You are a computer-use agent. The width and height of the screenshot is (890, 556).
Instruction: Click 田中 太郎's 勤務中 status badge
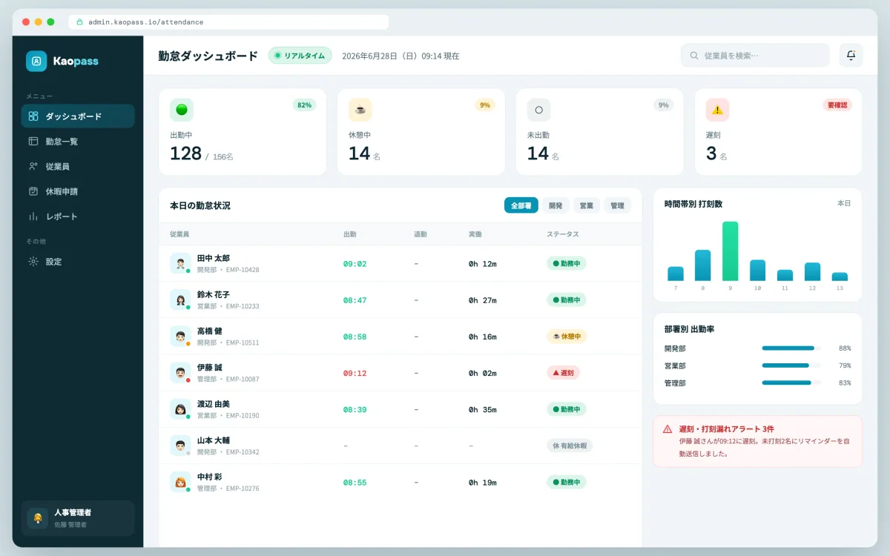567,263
